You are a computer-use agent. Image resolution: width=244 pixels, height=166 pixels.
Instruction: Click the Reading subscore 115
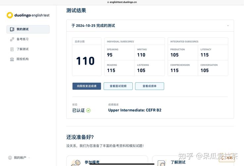[111, 70]
